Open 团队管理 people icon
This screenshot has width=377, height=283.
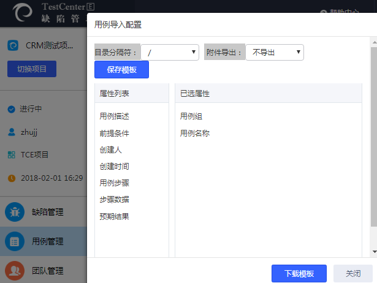pyautogui.click(x=15, y=270)
